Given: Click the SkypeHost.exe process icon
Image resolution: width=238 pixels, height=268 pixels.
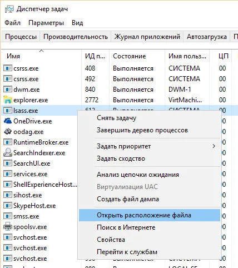Looking at the screenshot, I should tap(8, 206).
